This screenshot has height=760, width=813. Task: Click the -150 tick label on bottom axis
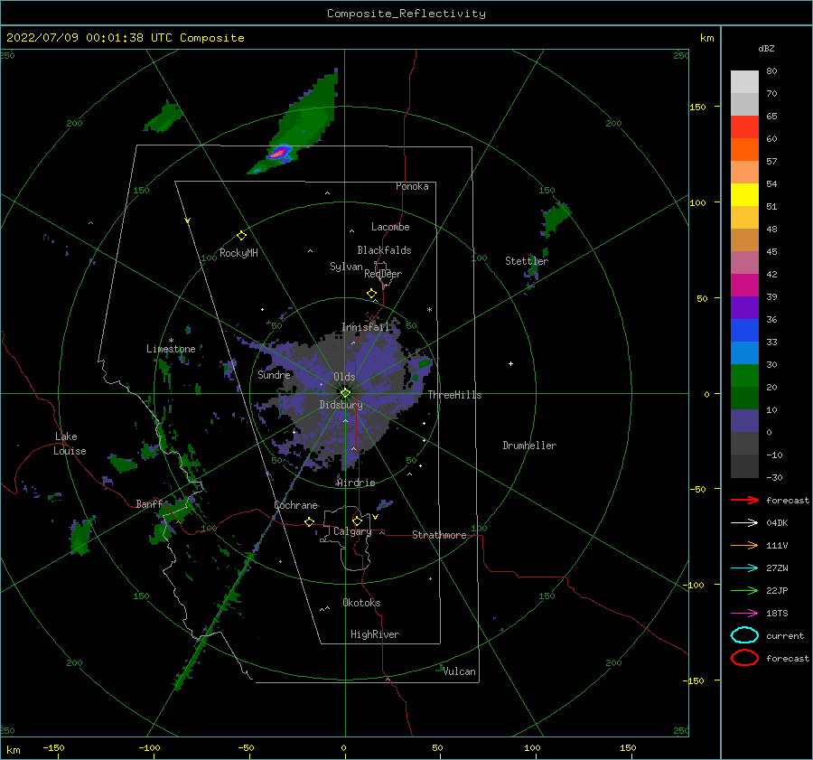click(x=54, y=747)
